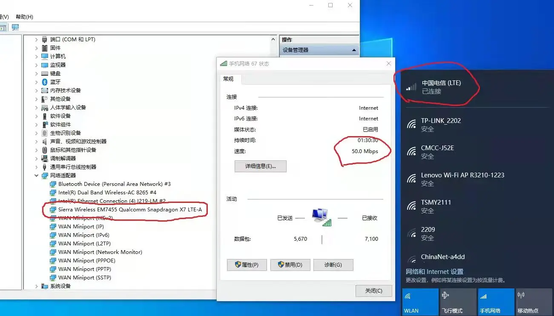Click the WAN Miniport (PPPOE) adapter icon

tap(53, 261)
